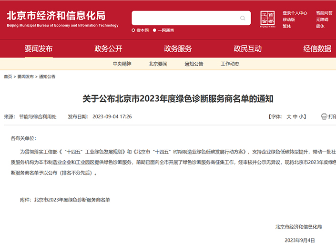Click 登录个人中心 login link
Image resolution: width=336 pixels, height=251 pixels.
click(x=295, y=13)
